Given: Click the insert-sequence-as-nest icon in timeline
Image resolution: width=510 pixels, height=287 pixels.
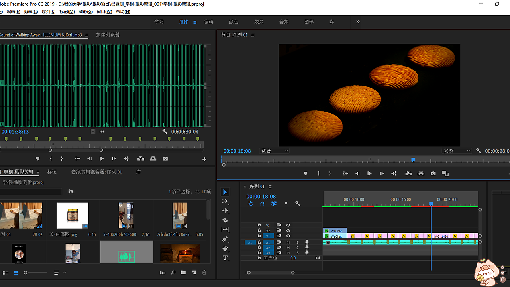Looking at the screenshot, I should [x=250, y=204].
